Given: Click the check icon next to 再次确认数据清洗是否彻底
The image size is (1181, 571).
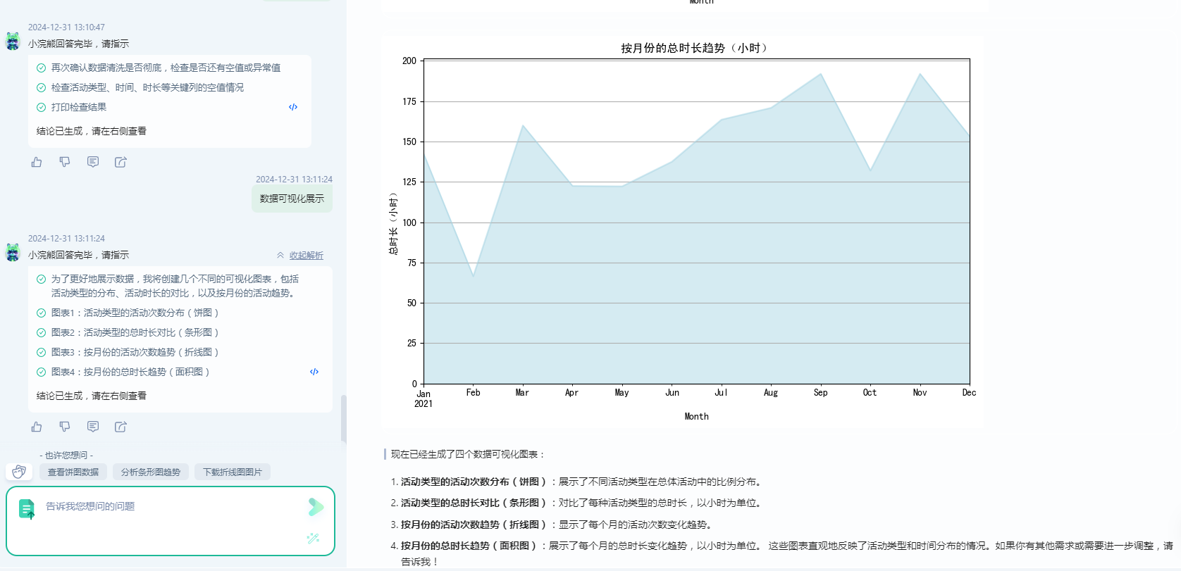Looking at the screenshot, I should click(42, 68).
